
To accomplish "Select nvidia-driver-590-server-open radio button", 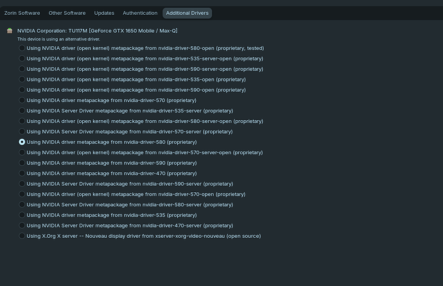I will pyautogui.click(x=22, y=69).
